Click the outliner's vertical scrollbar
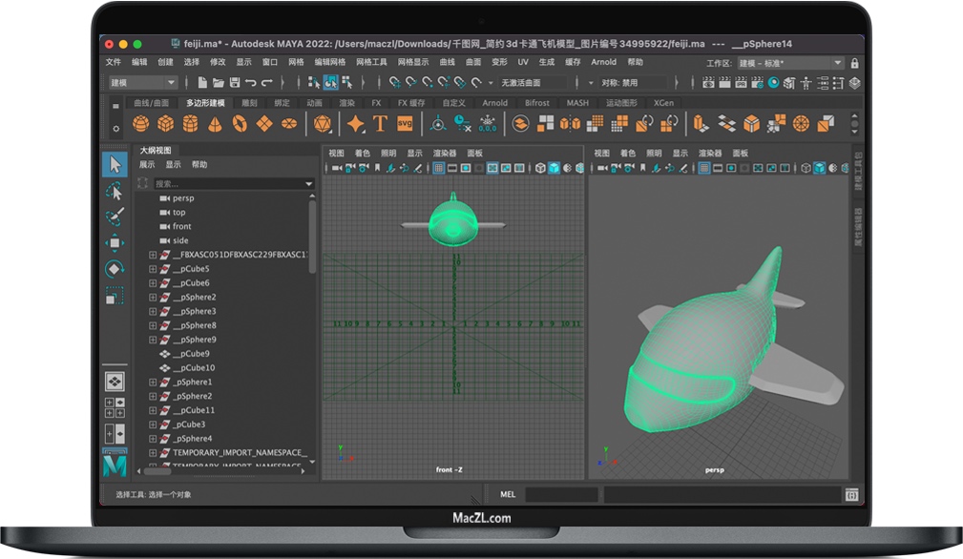 coord(312,238)
